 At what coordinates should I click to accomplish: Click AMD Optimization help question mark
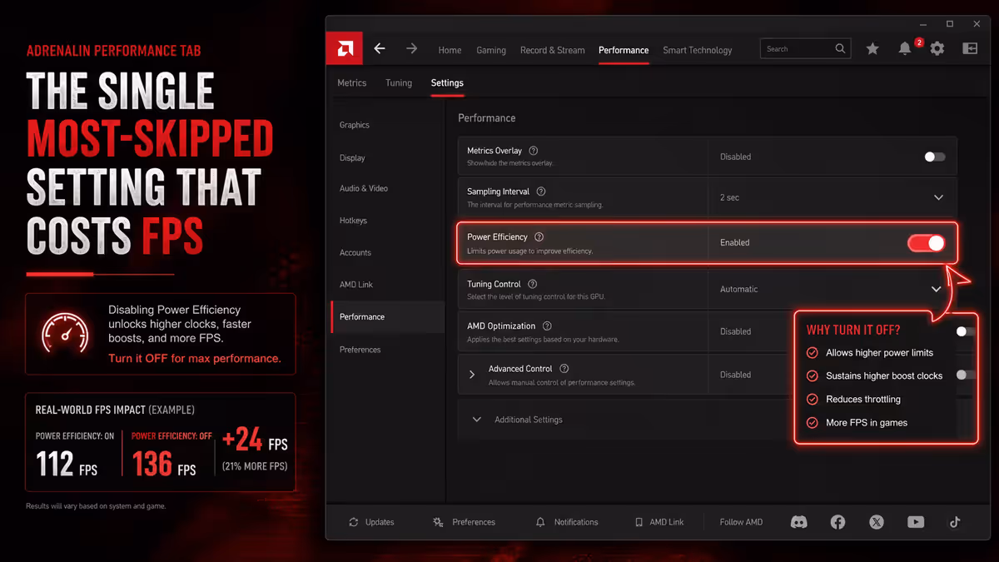[x=547, y=326]
